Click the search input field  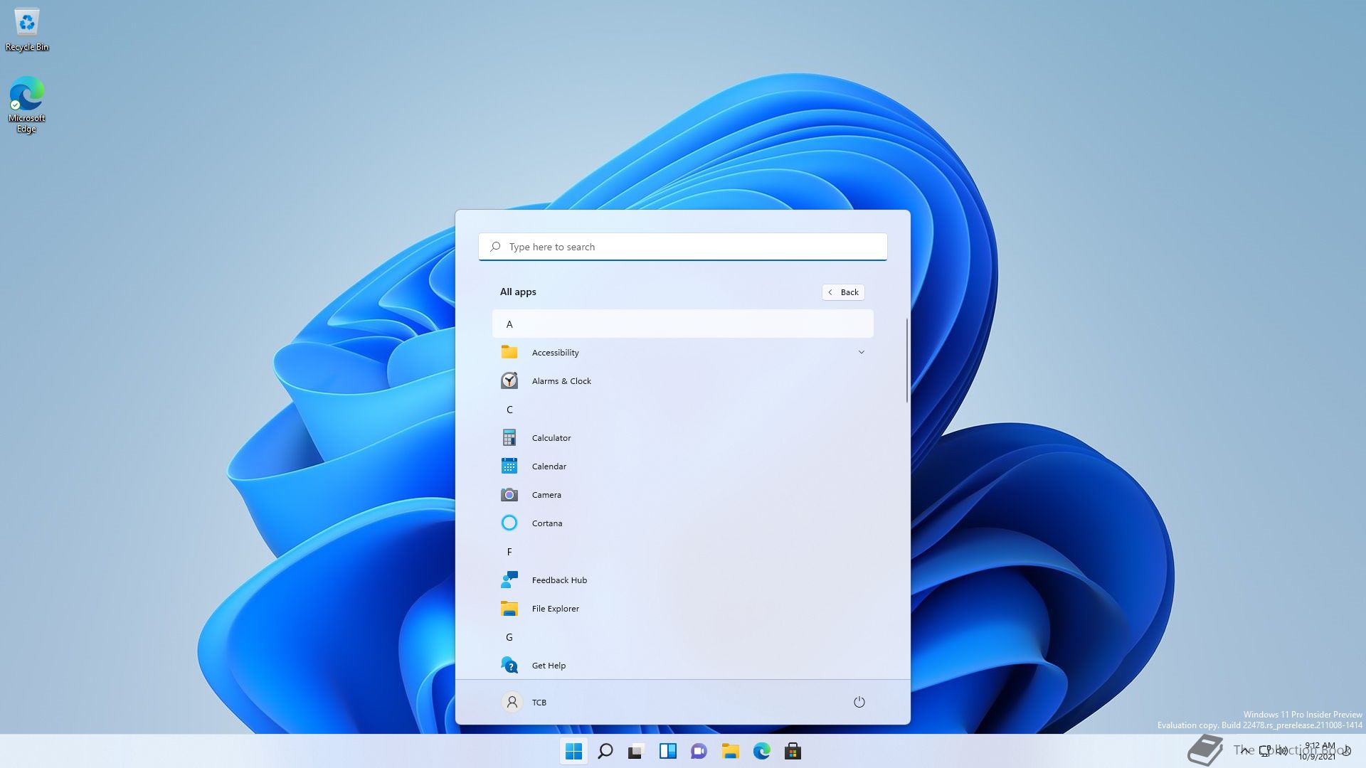click(683, 245)
